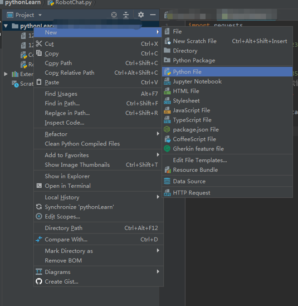The height and width of the screenshot is (306, 298).
Task: Click the CoffeeScript File icon
Action: coord(167,139)
